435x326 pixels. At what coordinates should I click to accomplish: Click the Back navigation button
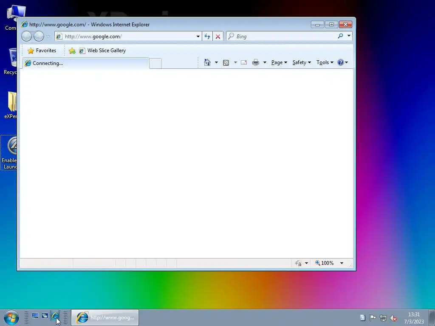(x=27, y=37)
